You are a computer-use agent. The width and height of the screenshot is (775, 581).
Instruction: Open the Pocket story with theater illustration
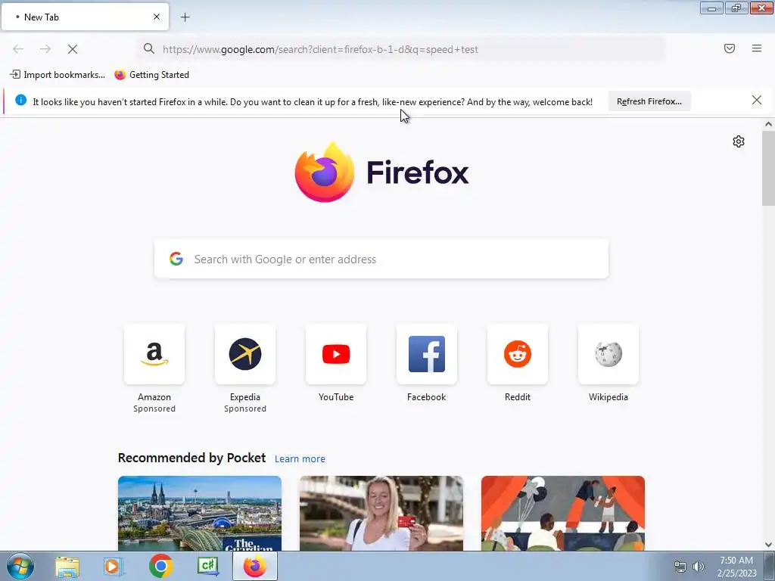(563, 514)
